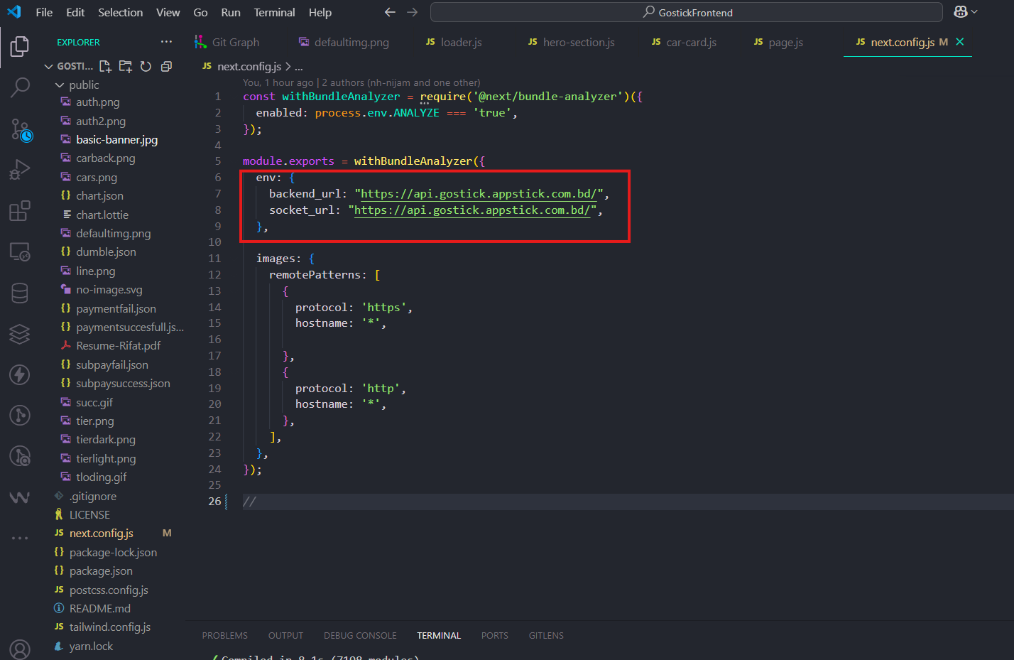1014x660 pixels.
Task: Open the Extensions view
Action: (20, 211)
